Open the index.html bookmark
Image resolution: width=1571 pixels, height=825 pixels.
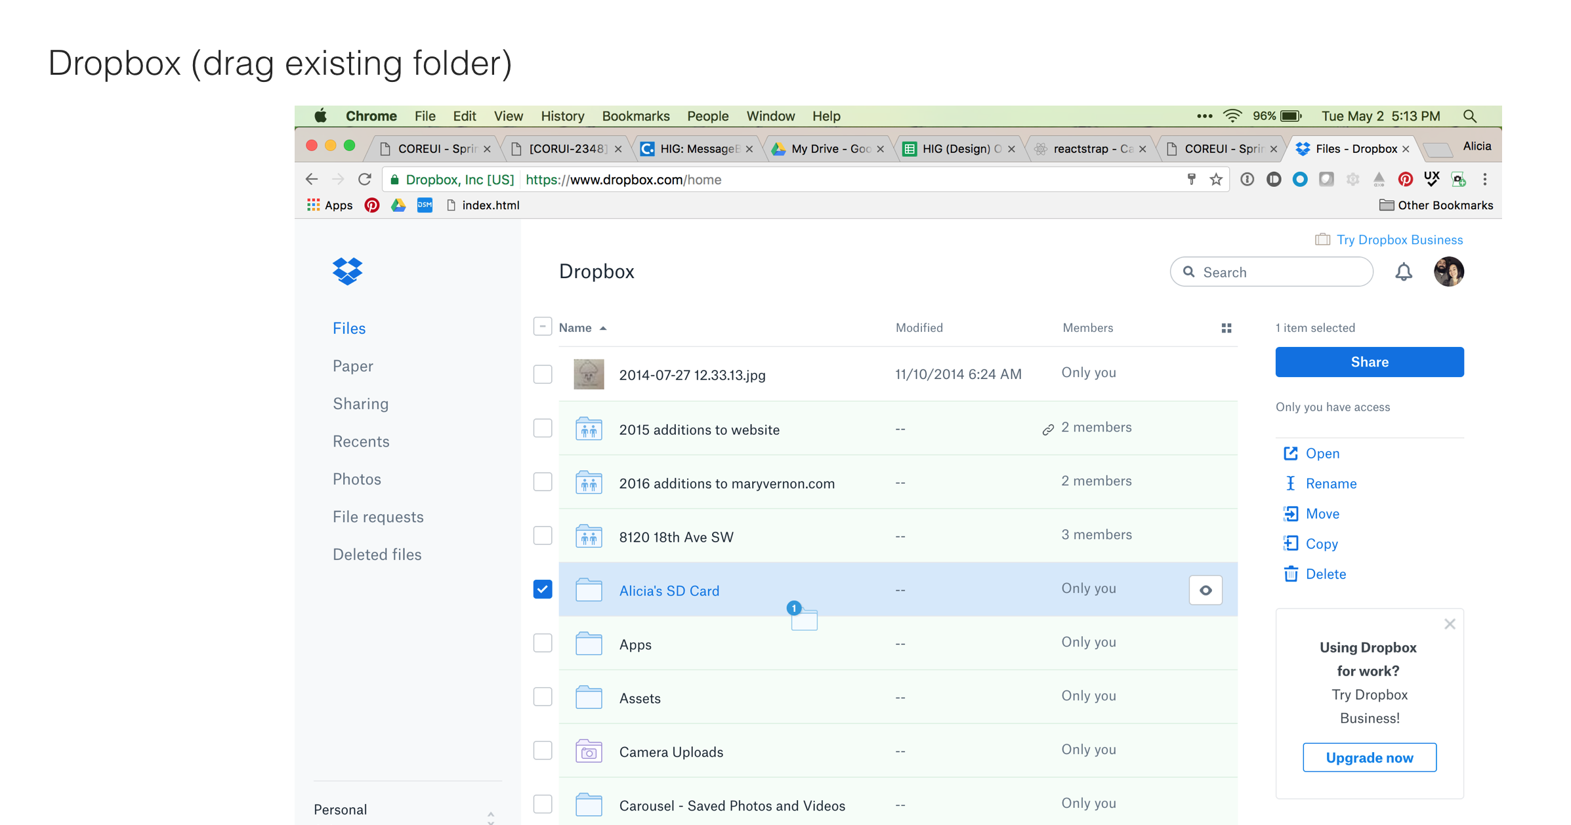(483, 205)
